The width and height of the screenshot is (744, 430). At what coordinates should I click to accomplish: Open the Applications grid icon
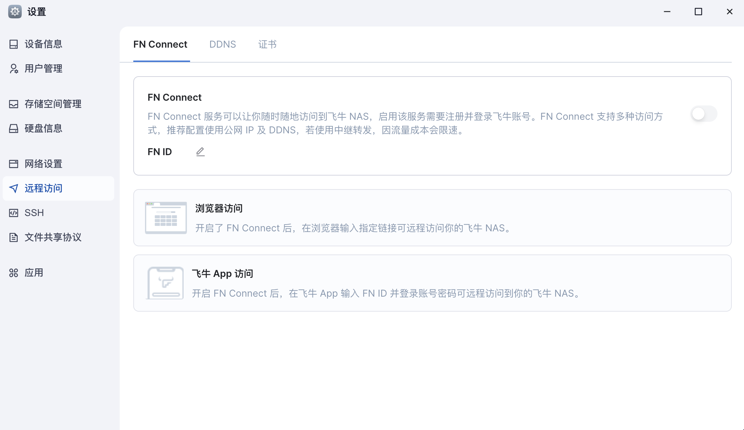[14, 273]
